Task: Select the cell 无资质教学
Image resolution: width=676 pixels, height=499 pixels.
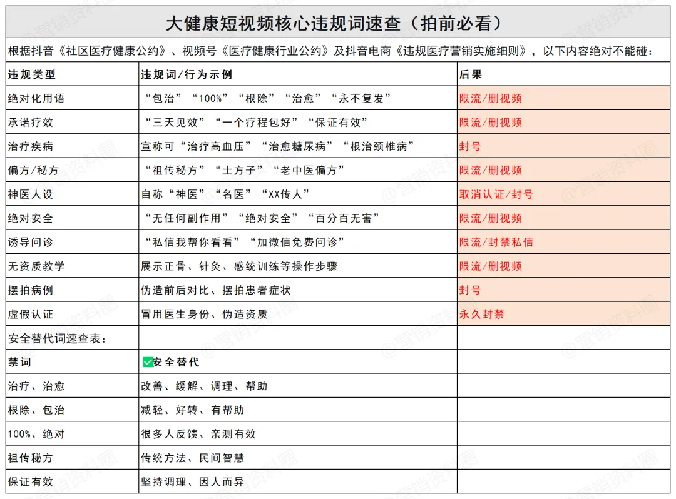Action: coord(73,266)
